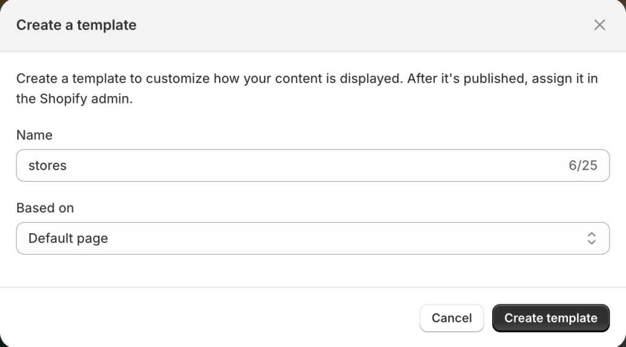Click the Create a template heading
Image resolution: width=626 pixels, height=347 pixels.
tap(76, 25)
